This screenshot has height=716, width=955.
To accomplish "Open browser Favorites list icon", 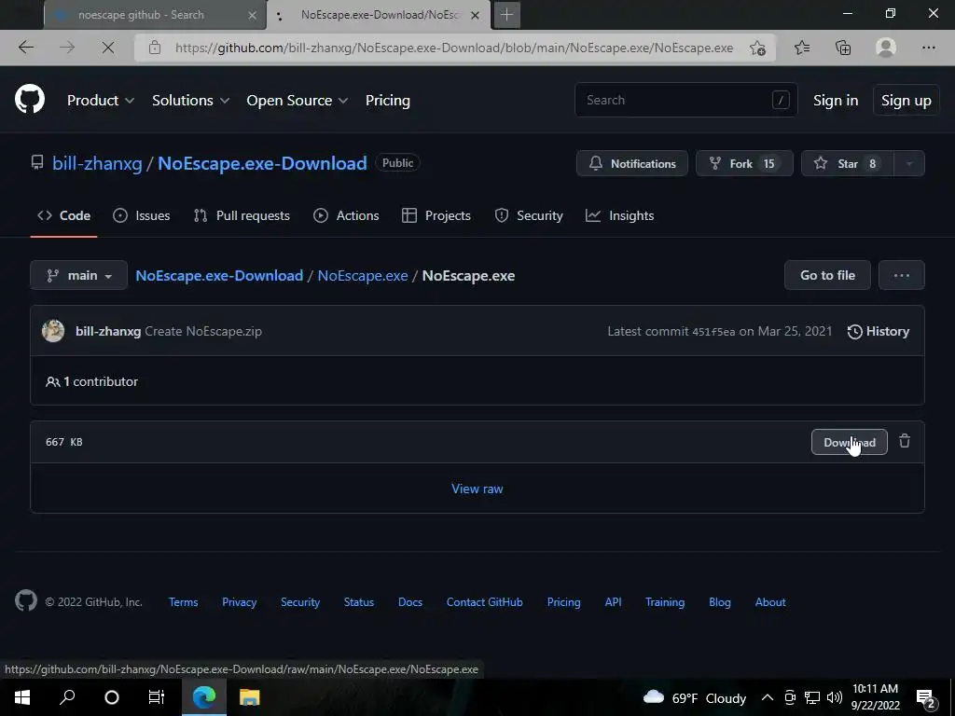I will point(802,48).
